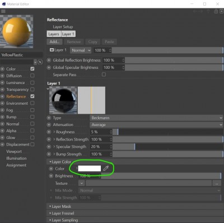Click the up-arrow navigation icon
Viewport: 224px width, 223px height.
[x=208, y=11]
